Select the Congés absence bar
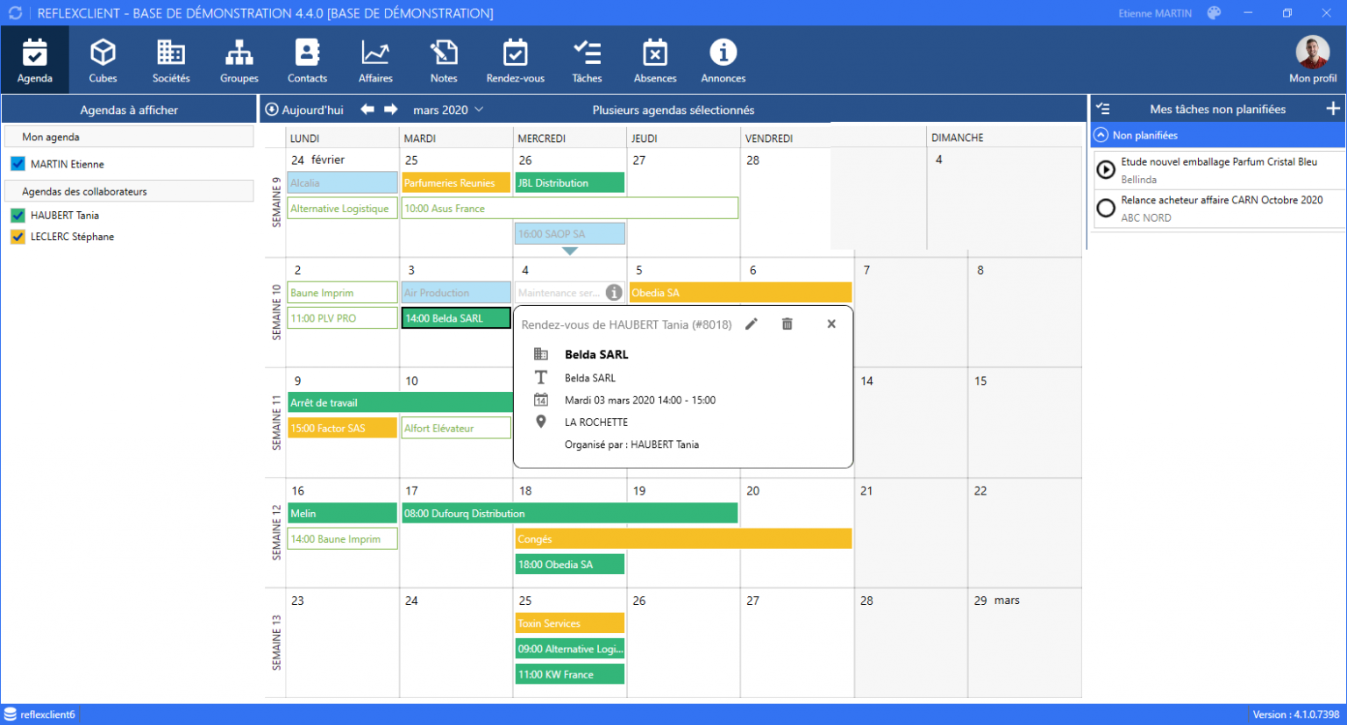Image resolution: width=1347 pixels, height=725 pixels. pos(684,539)
